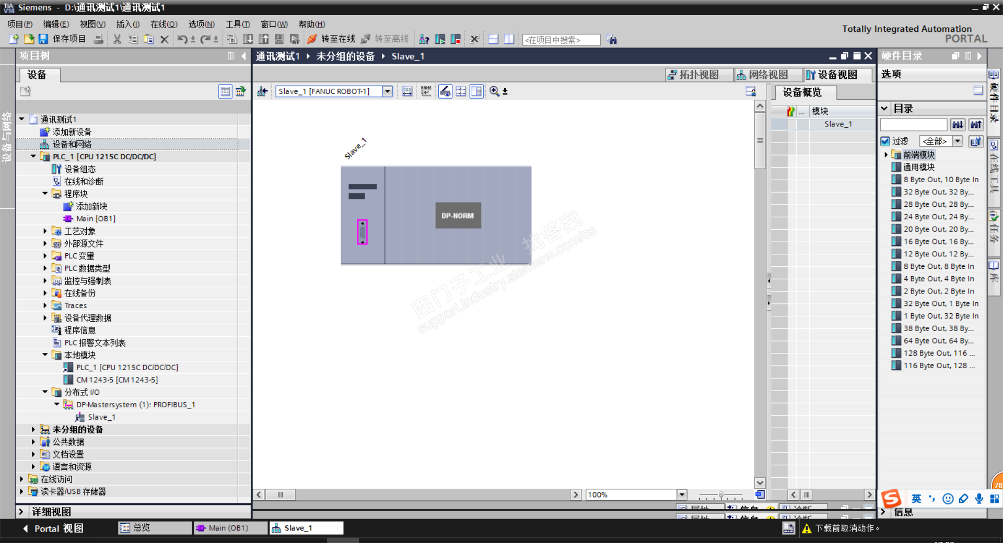Start the CPU via toolbar icon
Screen dimensions: 1003x543
click(x=440, y=39)
